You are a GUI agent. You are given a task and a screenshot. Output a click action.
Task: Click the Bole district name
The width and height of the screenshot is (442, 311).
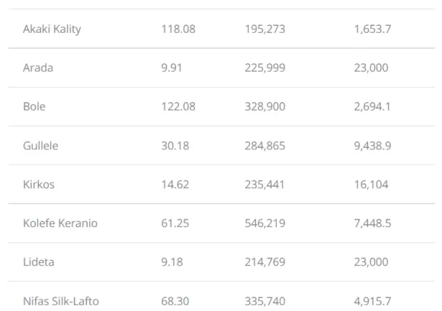34,107
